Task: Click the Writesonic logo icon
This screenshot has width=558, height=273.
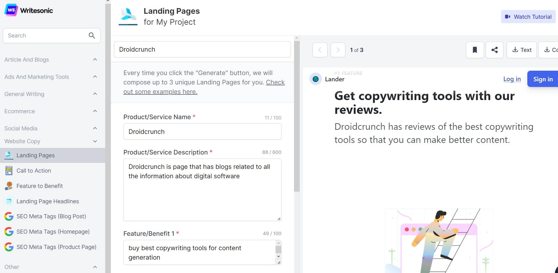Action: point(11,10)
